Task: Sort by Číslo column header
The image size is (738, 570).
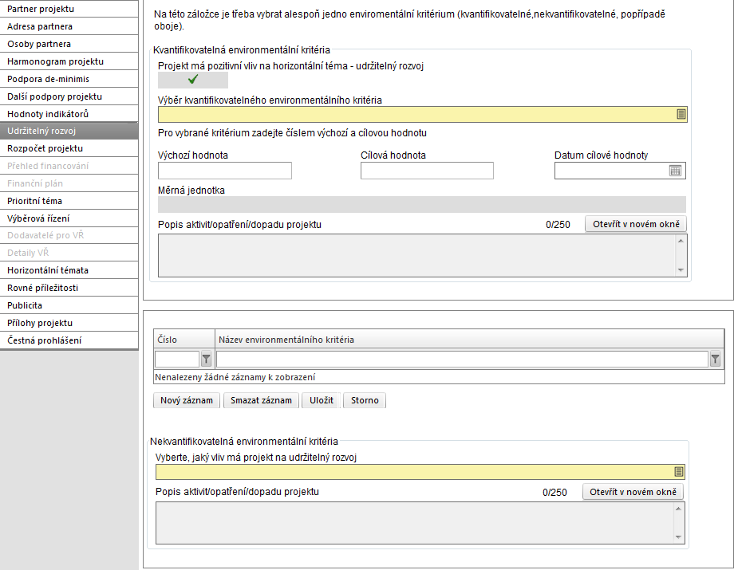Action: tap(184, 339)
